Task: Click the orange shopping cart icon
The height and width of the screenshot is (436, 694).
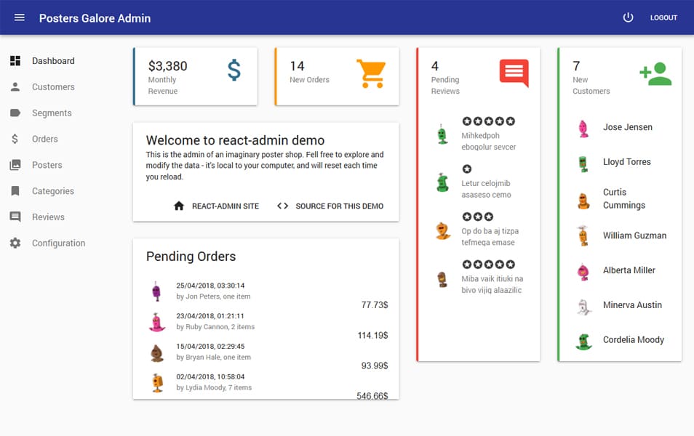Action: coord(370,73)
